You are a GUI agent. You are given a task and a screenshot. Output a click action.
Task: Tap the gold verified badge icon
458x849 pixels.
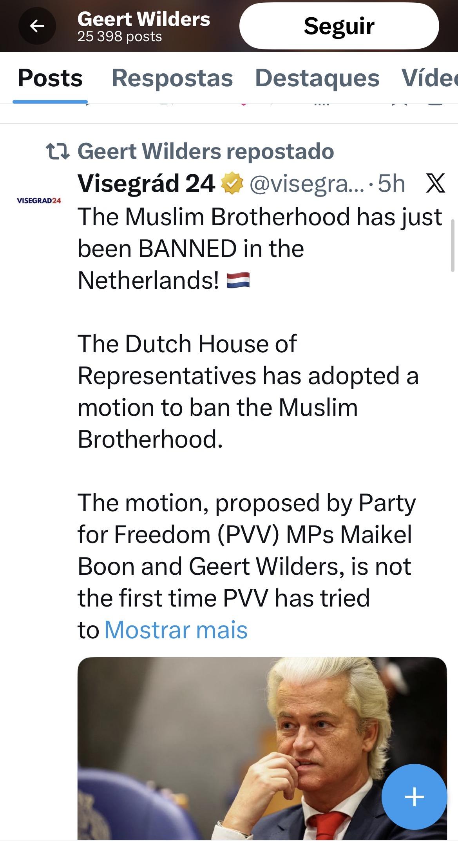coord(232,184)
